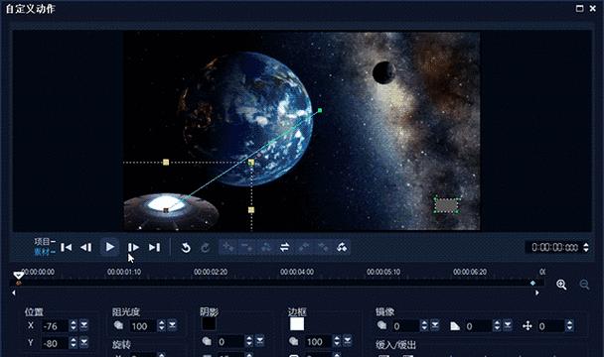
Task: Zoom in on the keyframe timeline
Action: click(x=561, y=285)
